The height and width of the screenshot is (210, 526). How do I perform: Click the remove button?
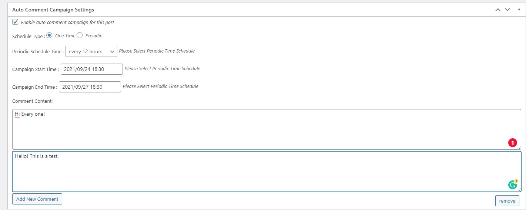tap(507, 201)
